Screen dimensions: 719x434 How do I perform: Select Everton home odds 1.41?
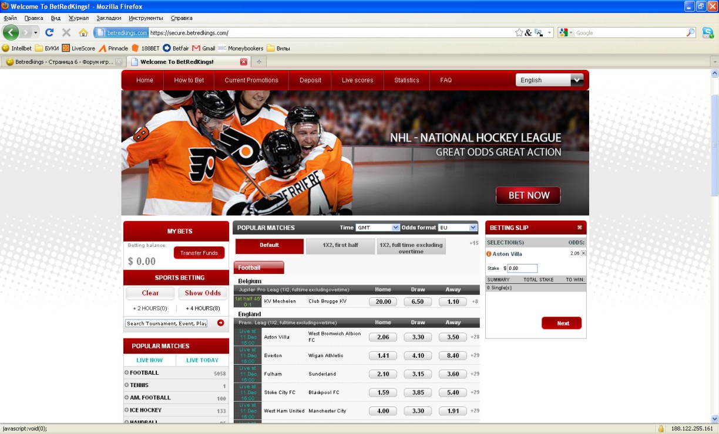click(x=383, y=355)
